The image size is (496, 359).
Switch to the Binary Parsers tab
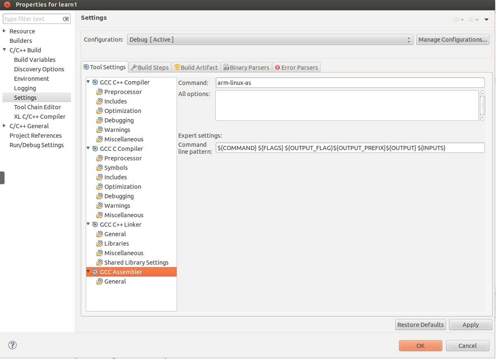click(x=246, y=67)
